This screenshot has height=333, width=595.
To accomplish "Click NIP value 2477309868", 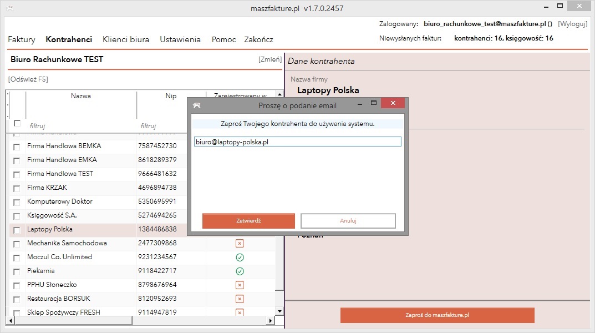I will (157, 243).
